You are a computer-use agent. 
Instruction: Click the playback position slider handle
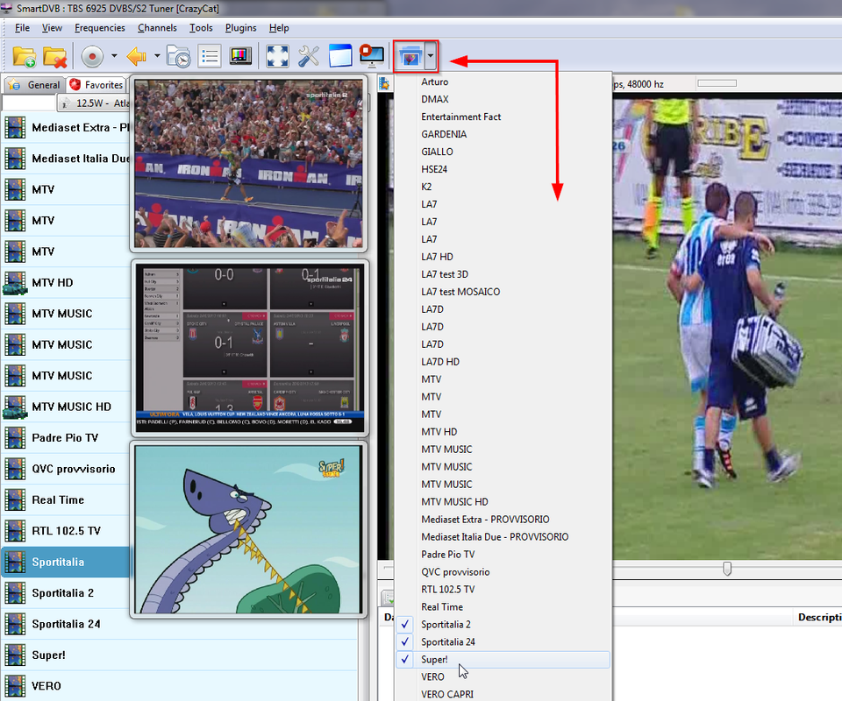coord(727,569)
